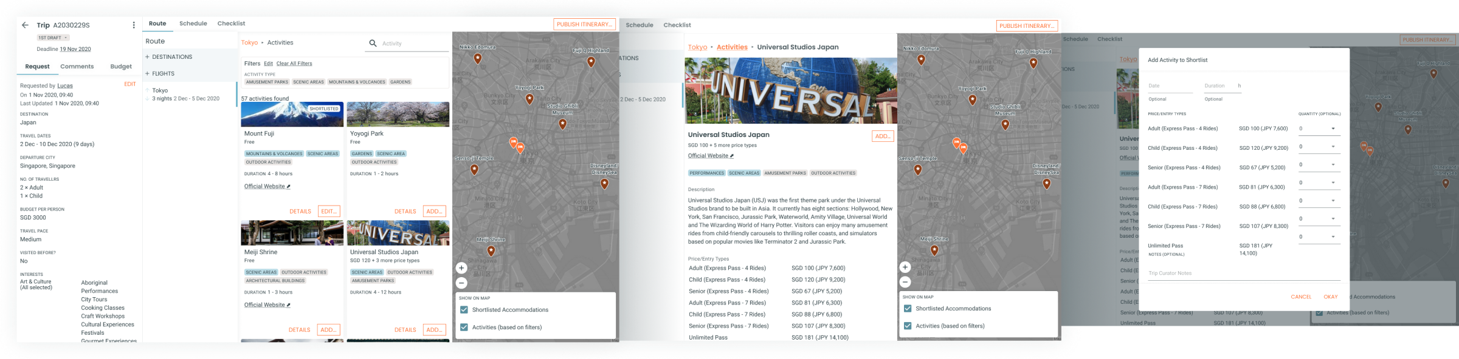Open the last quantity dropdown in the dialog
Image resolution: width=1459 pixels, height=359 pixels.
coord(1319,237)
